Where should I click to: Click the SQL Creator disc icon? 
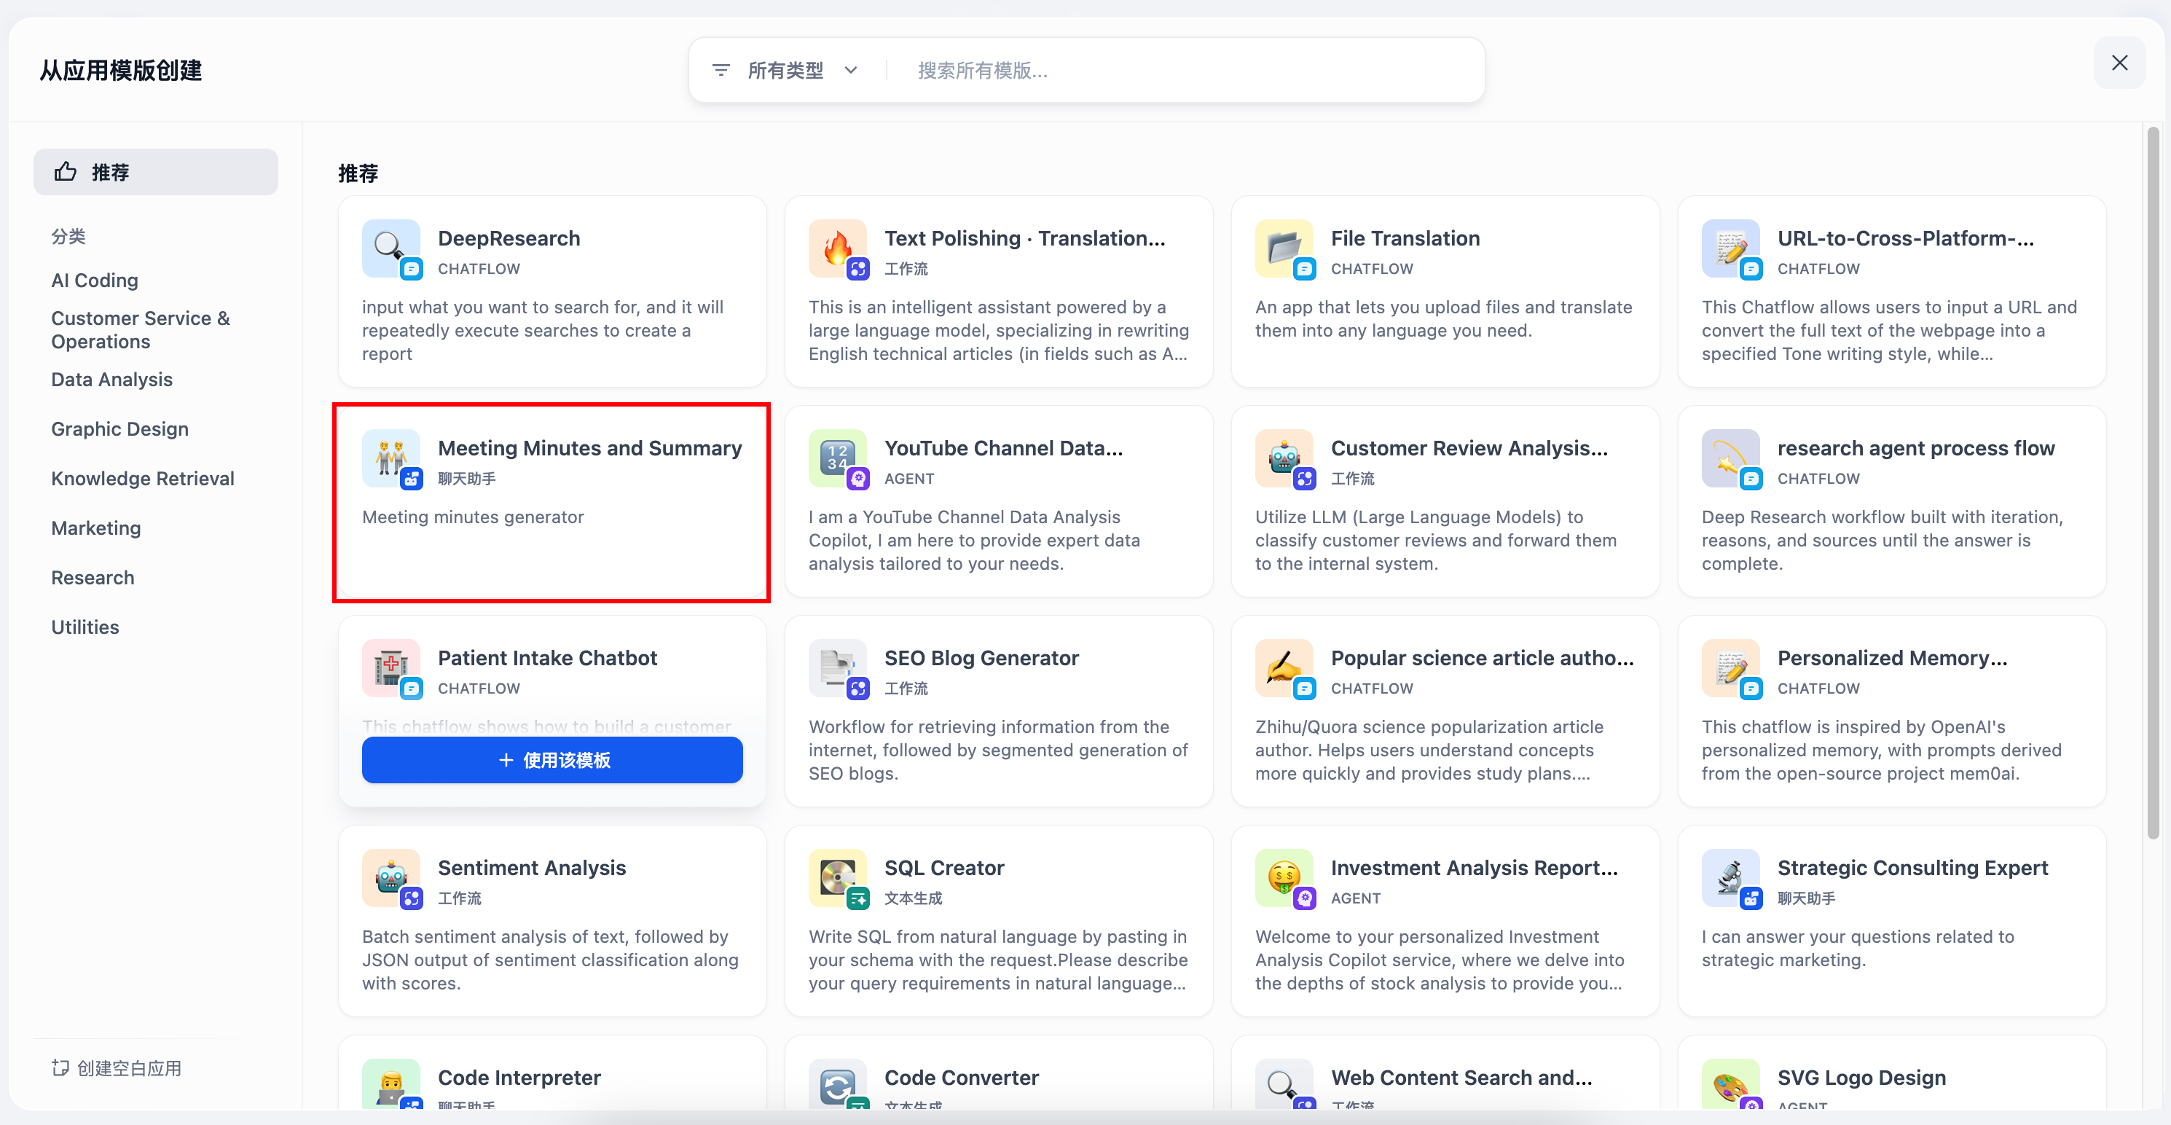(x=837, y=878)
